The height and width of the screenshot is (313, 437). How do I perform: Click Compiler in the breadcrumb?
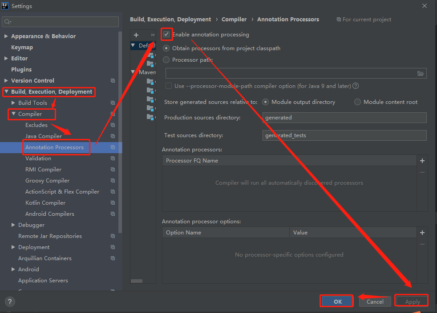point(234,20)
